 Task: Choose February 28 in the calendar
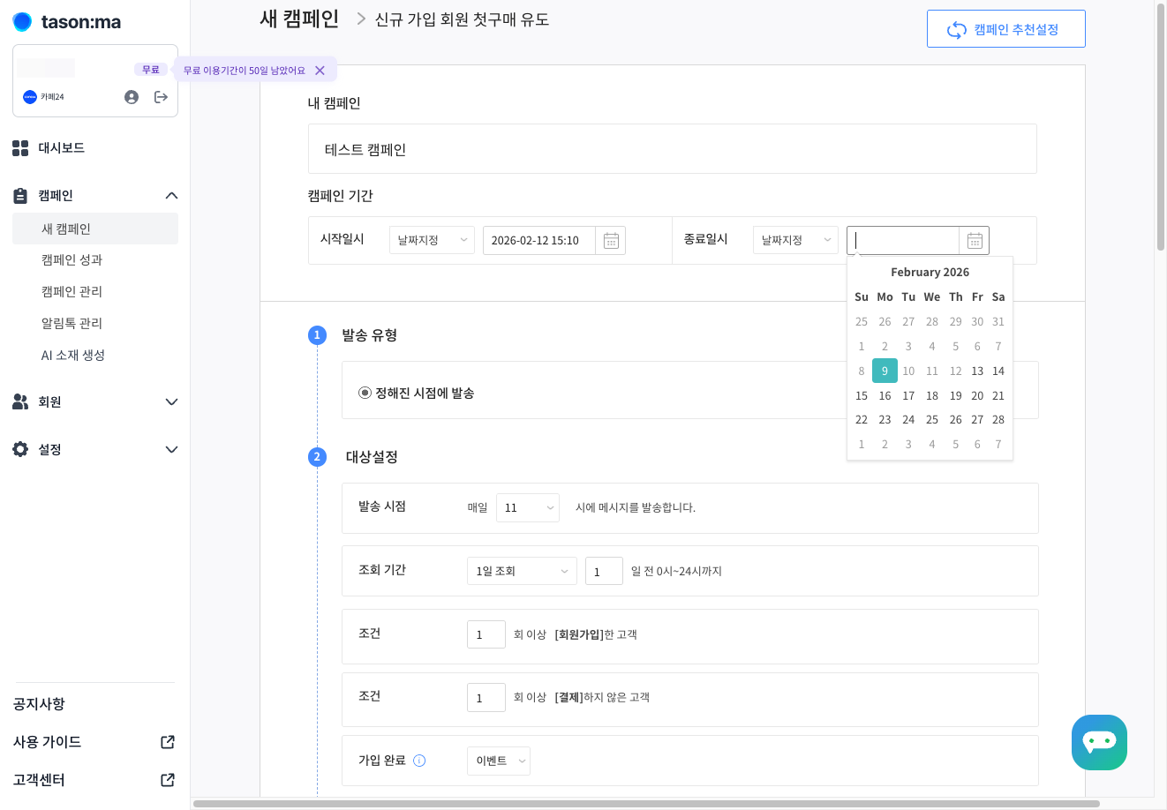[998, 420]
